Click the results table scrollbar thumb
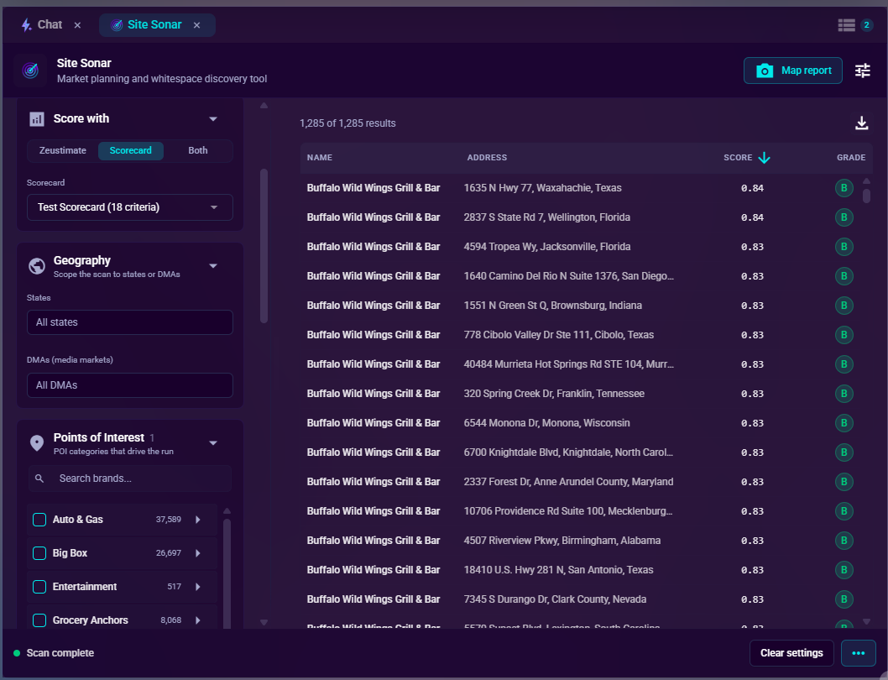 tap(866, 196)
